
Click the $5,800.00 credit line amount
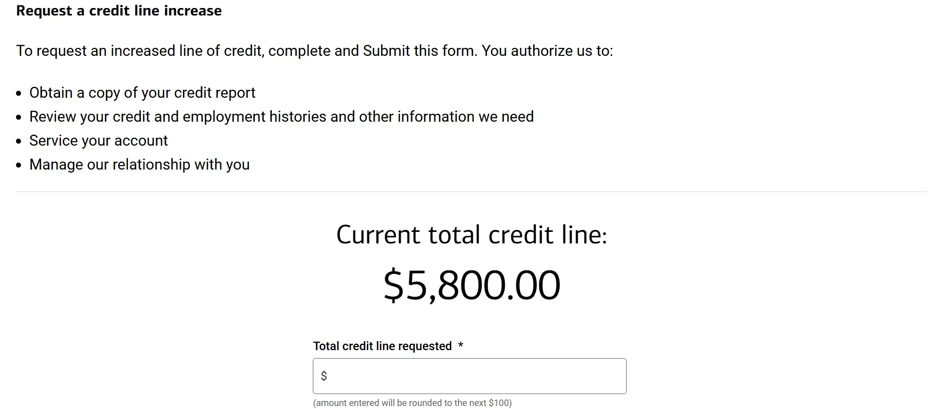pos(471,285)
